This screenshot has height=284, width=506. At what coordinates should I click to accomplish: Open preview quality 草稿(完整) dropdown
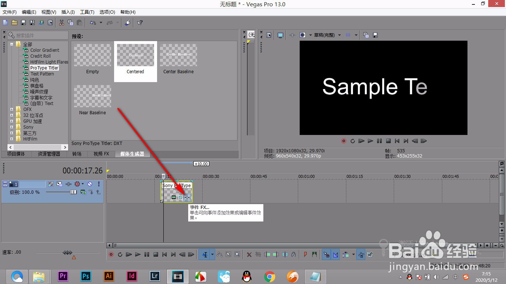(327, 35)
